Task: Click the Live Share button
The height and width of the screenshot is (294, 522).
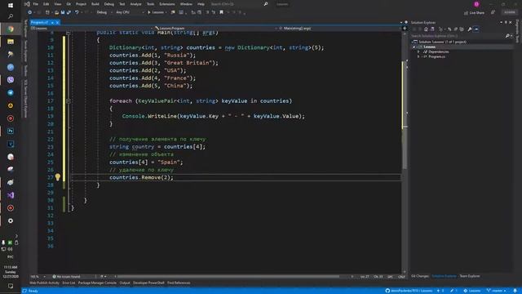Action: click(474, 13)
